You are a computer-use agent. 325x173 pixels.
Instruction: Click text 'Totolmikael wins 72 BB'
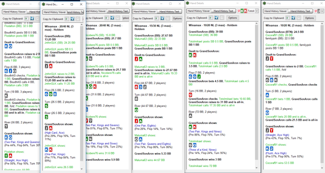pos(202,166)
